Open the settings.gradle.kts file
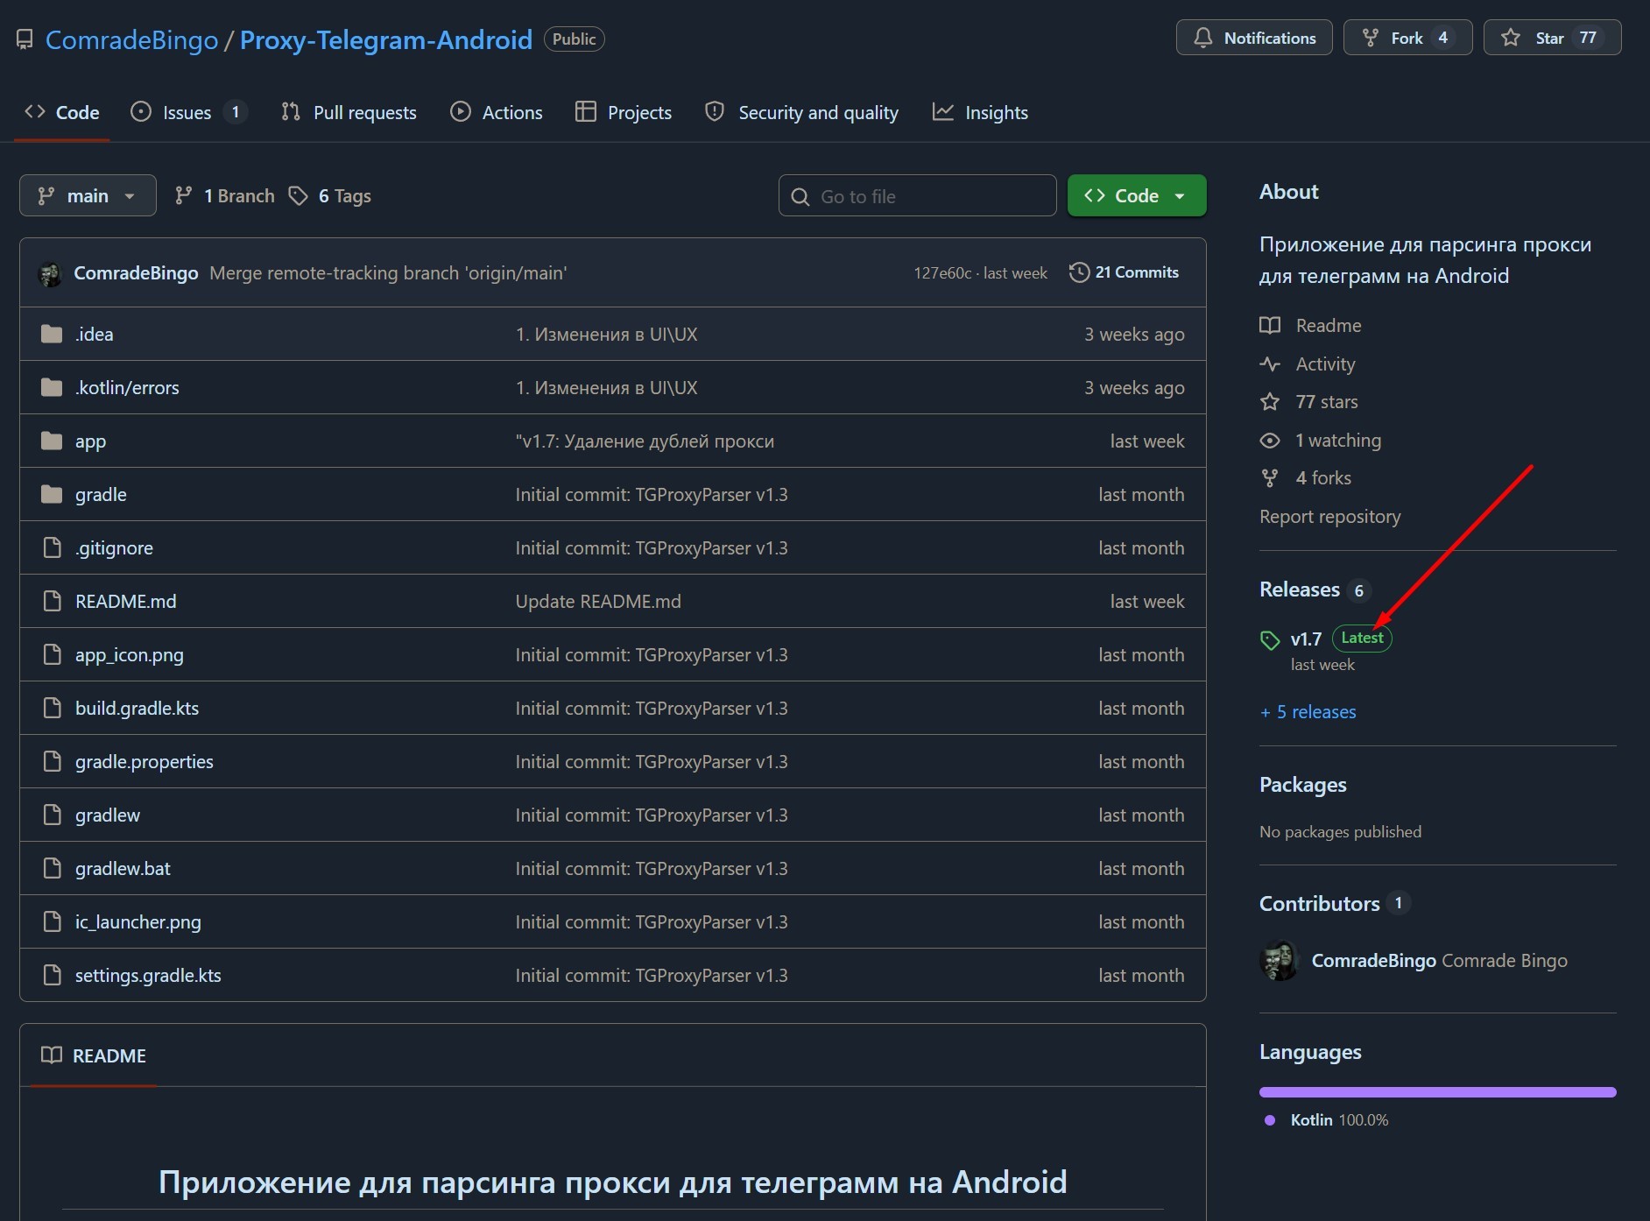This screenshot has width=1650, height=1221. [x=148, y=975]
